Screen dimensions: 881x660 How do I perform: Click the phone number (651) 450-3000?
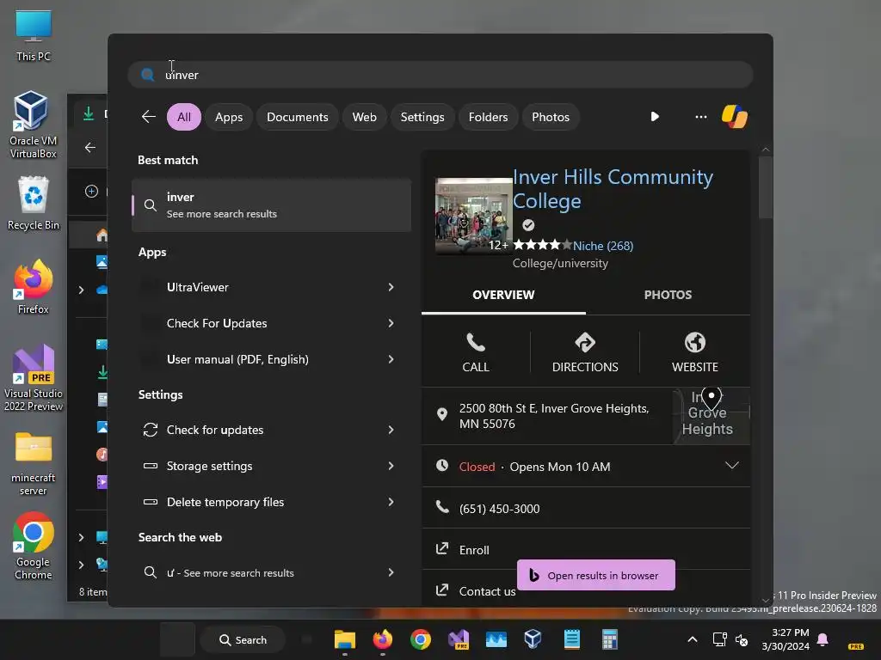[x=500, y=509]
